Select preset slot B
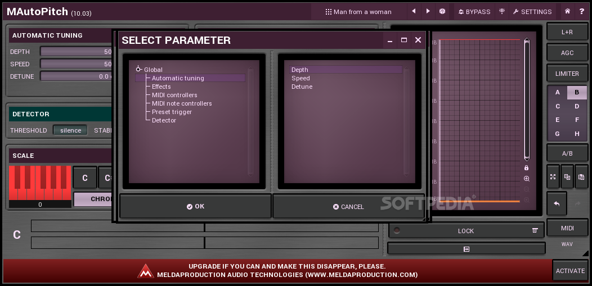Image resolution: width=592 pixels, height=286 pixels. (577, 92)
